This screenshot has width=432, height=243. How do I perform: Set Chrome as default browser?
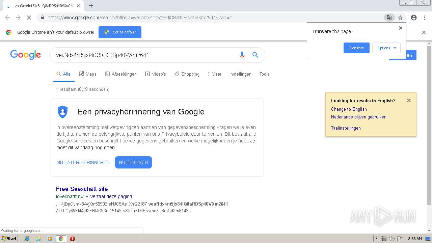tap(120, 32)
